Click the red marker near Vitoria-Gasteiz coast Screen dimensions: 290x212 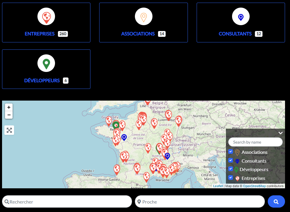[117, 170]
